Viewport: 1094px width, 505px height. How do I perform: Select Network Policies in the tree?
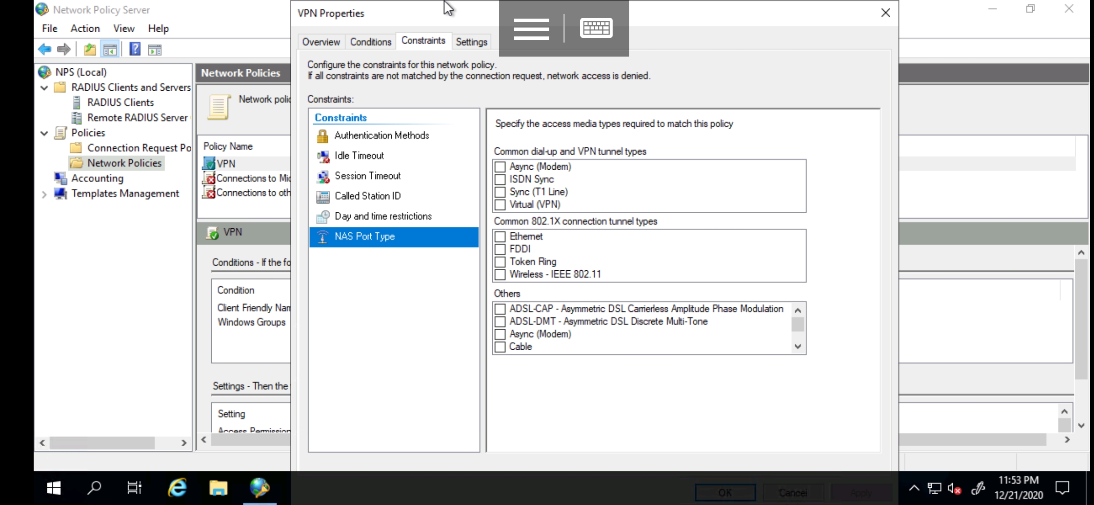124,163
